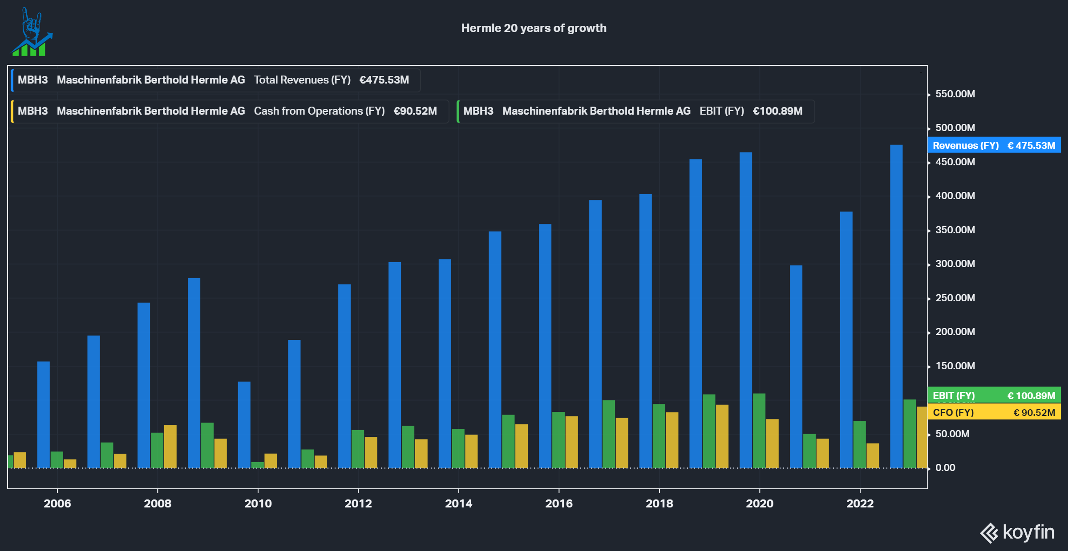Screen dimensions: 1068x551
Task: Click the 0.00 y-axis label
Action: click(x=945, y=468)
